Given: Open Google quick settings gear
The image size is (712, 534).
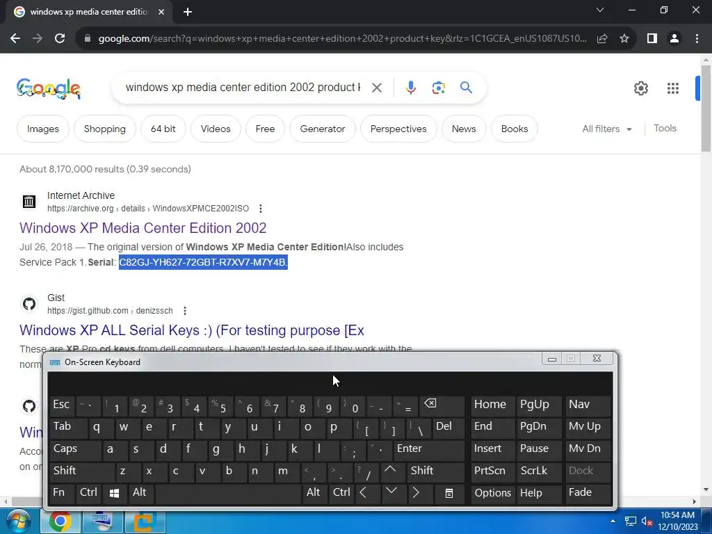Looking at the screenshot, I should coord(640,88).
